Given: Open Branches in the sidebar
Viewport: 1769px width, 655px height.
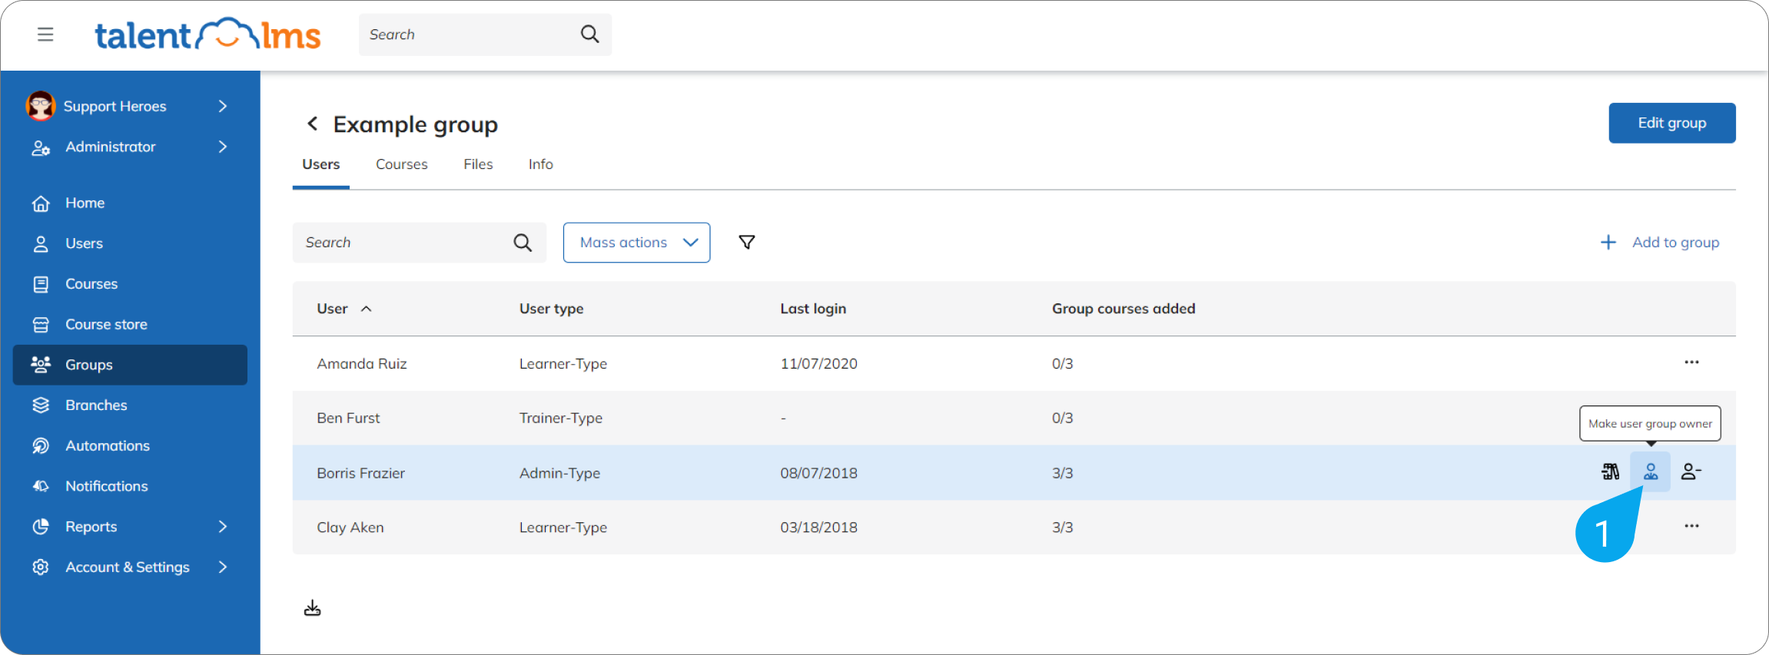Looking at the screenshot, I should point(130,405).
